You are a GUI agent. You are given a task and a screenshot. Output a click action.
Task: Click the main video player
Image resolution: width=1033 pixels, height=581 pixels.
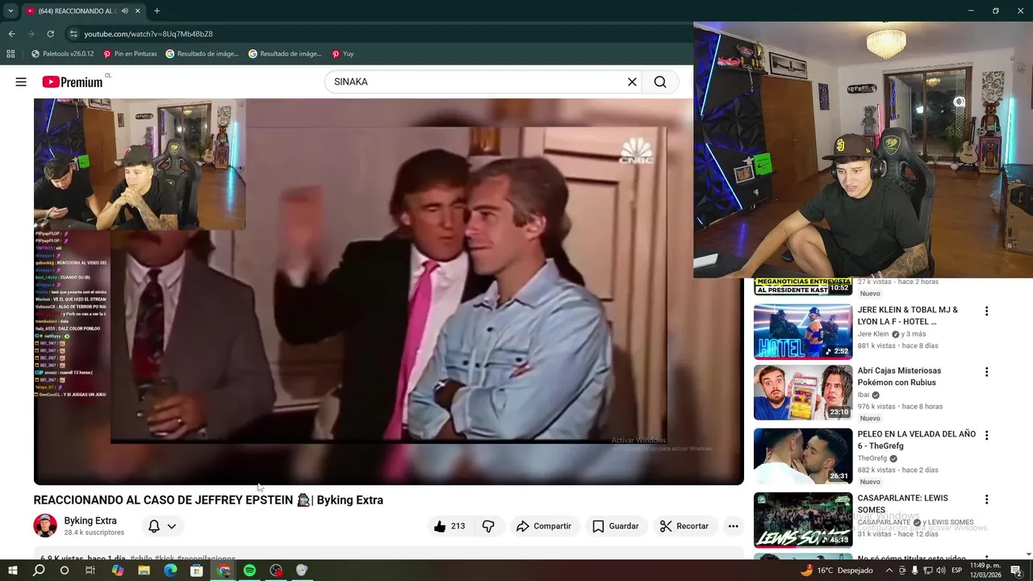point(388,291)
